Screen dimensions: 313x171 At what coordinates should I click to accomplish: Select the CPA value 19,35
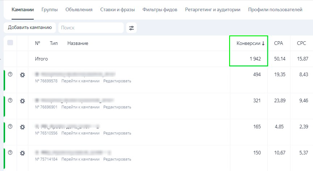[280, 75]
